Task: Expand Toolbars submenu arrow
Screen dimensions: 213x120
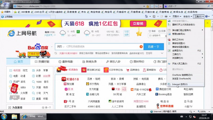Action: (x=202, y=54)
